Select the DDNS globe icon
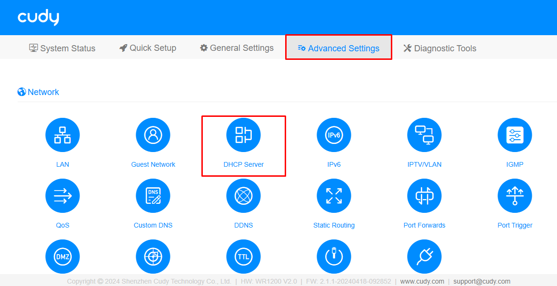Screen dimensions: 557x286 point(243,196)
